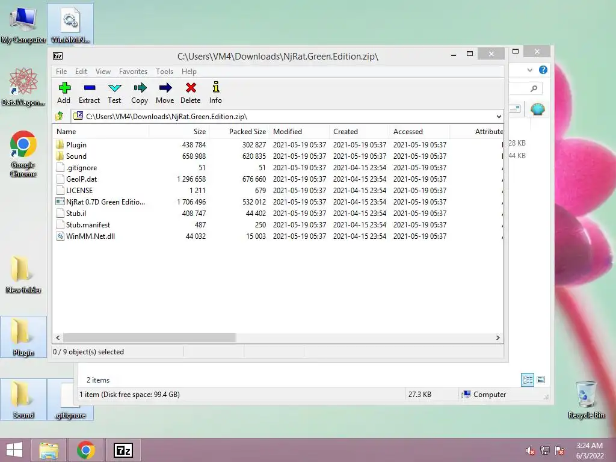Viewport: 616px width, 462px height.
Task: Open the Help menu
Action: point(189,72)
